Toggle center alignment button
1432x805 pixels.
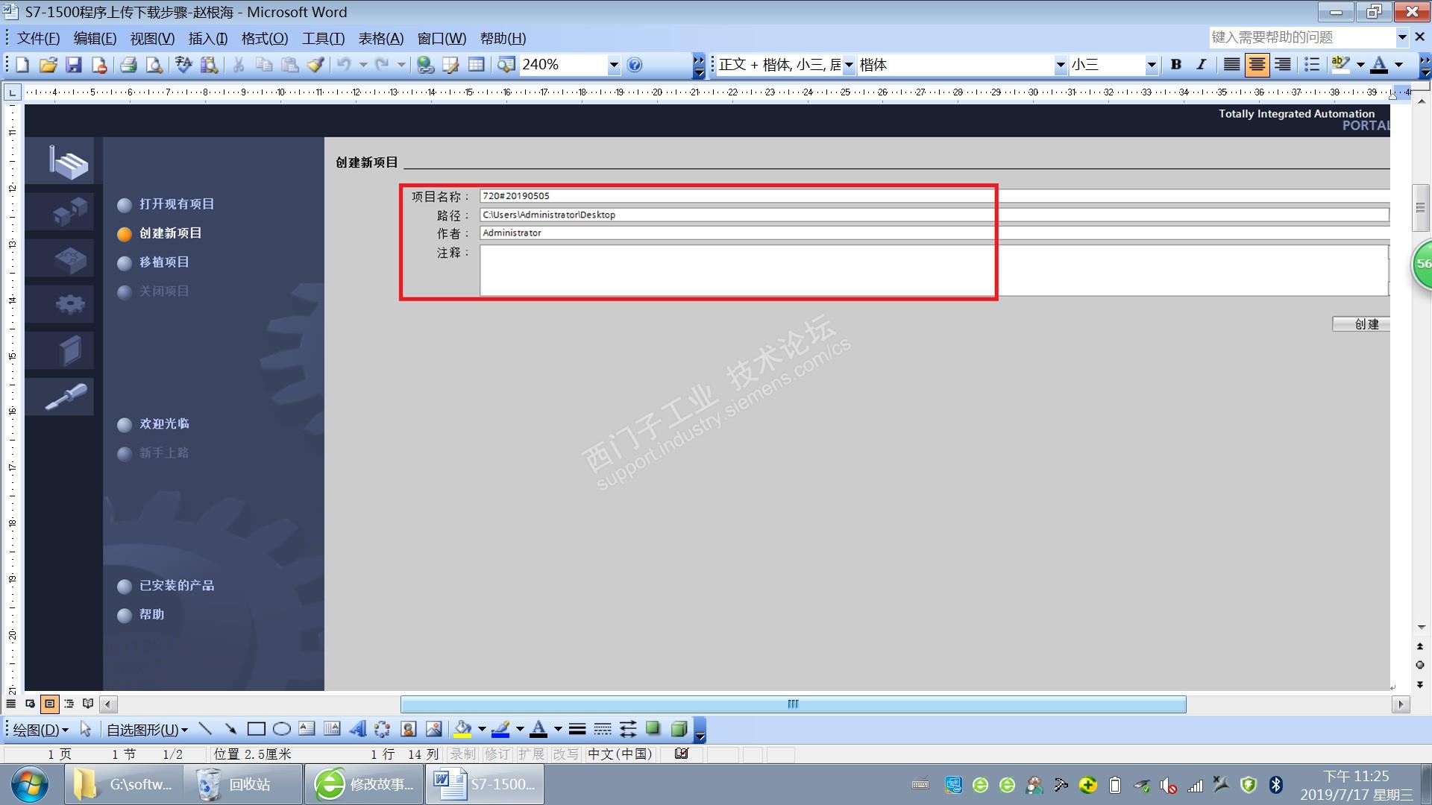coord(1257,65)
